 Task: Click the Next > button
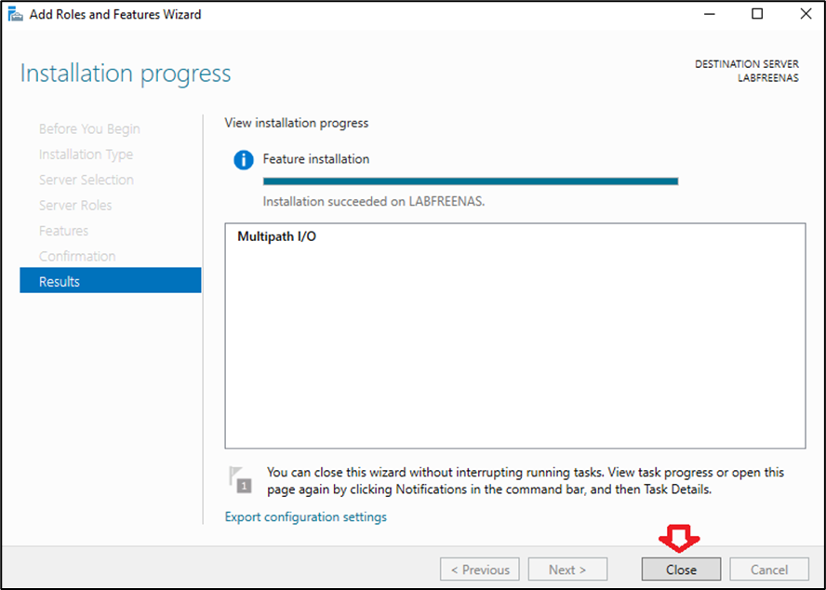coord(567,570)
